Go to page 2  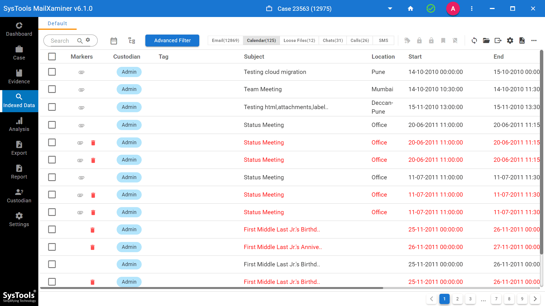tap(457, 299)
